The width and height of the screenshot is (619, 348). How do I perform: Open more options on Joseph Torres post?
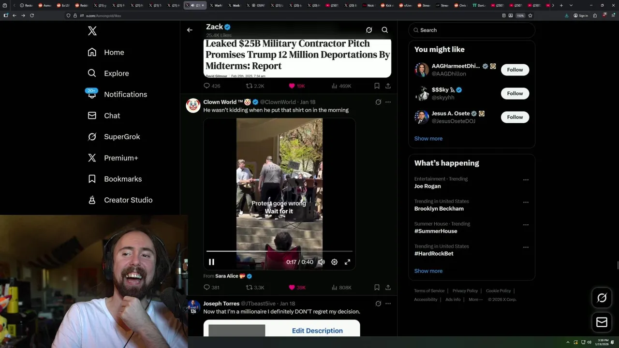tap(388, 304)
